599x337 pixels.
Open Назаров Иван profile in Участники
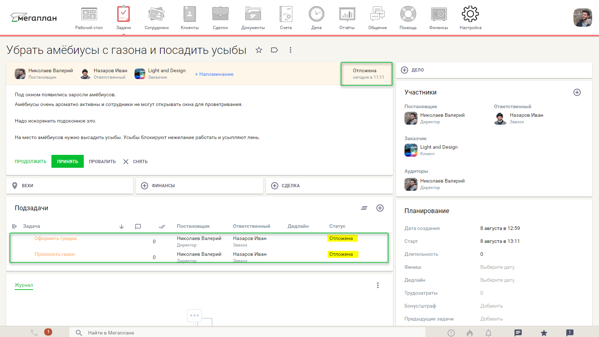tap(526, 115)
